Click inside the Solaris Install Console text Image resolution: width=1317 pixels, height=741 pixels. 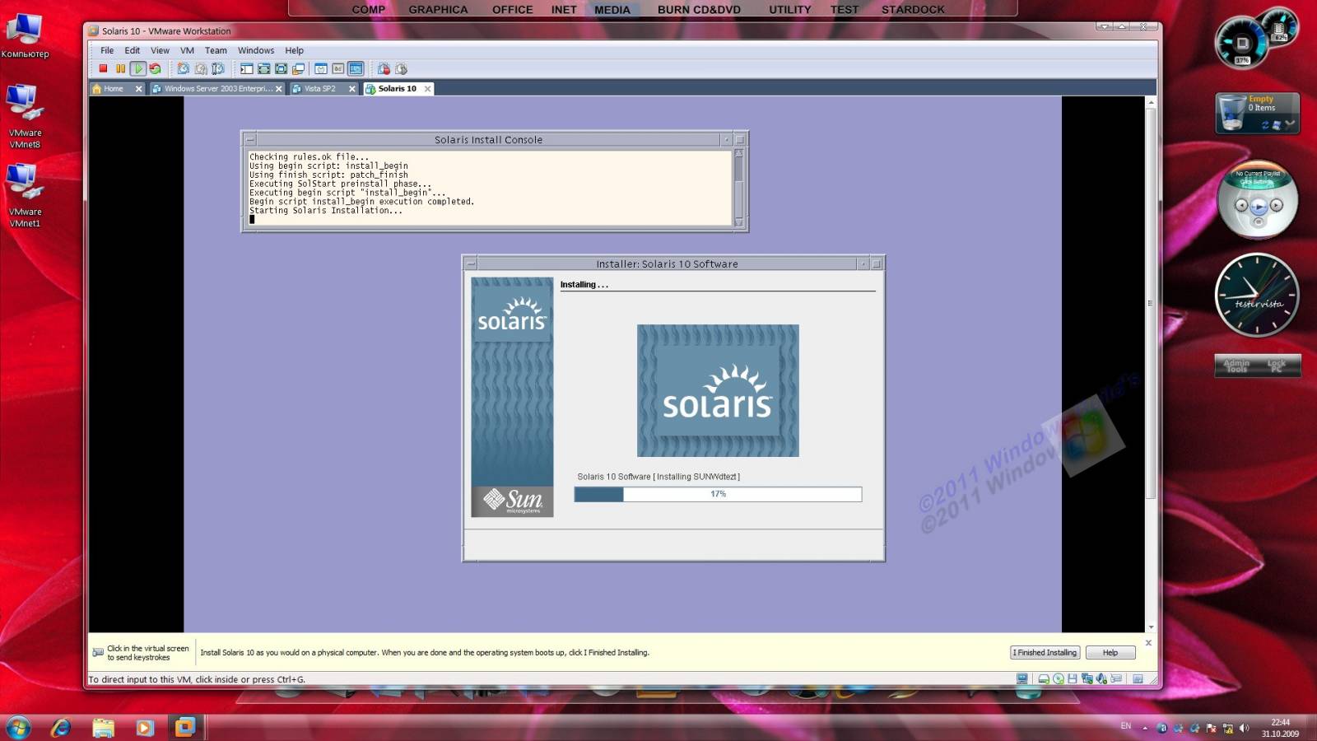click(489, 188)
